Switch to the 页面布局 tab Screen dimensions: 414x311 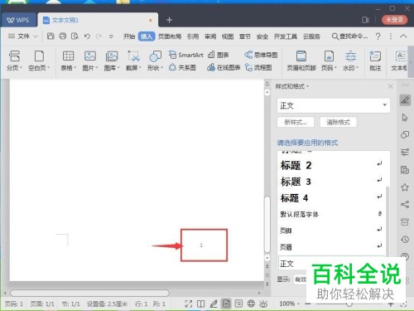pos(170,36)
